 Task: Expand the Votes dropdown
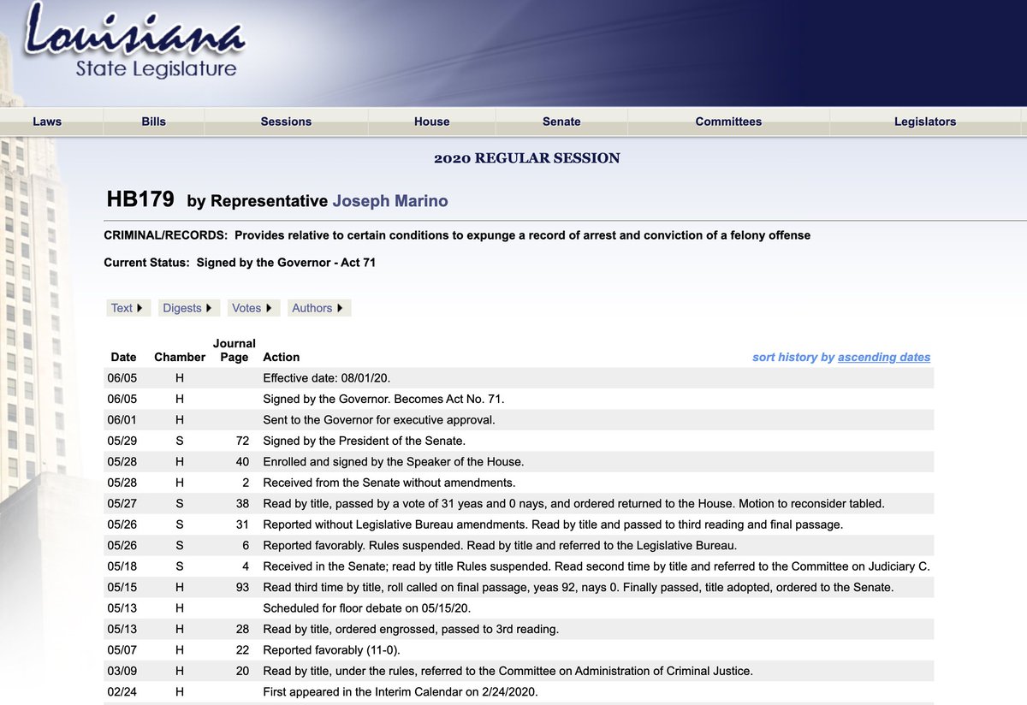pos(253,308)
